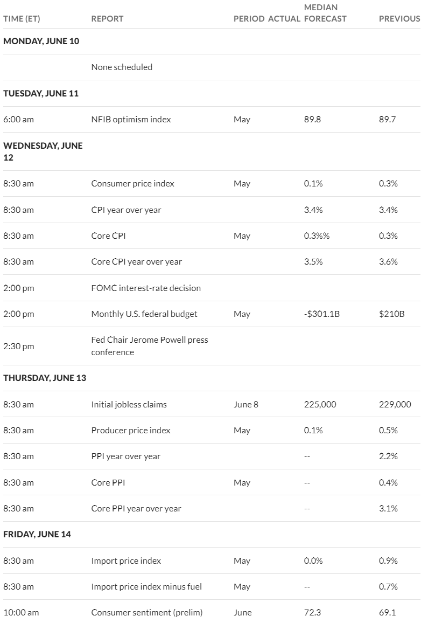Click the TIME (ET) column header
Image resolution: width=421 pixels, height=623 pixels.
[22, 19]
